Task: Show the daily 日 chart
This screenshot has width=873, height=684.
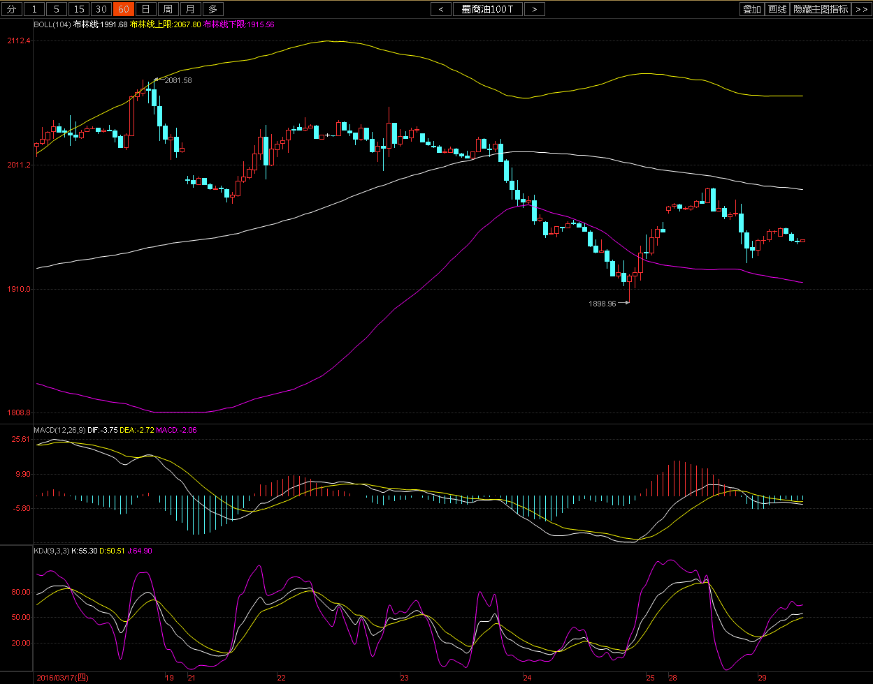Action: coord(145,9)
